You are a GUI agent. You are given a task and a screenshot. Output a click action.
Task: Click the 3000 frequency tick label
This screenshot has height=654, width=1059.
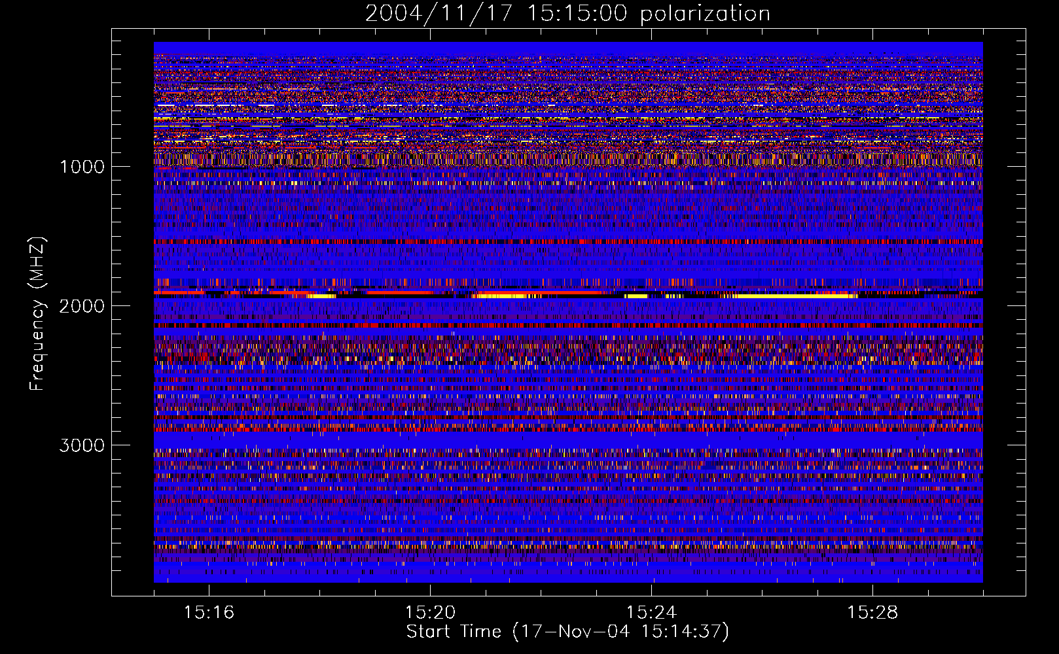(x=82, y=445)
